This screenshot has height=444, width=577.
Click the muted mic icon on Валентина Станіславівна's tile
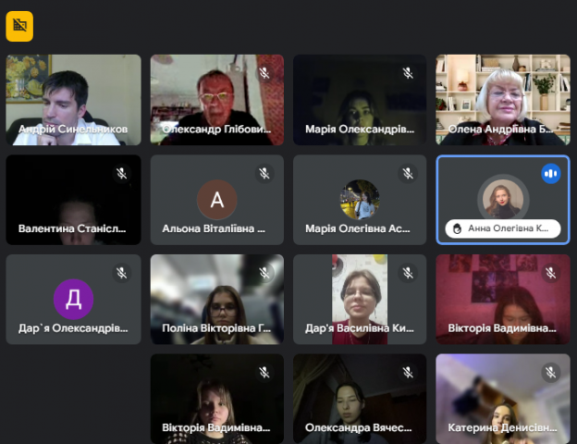tap(121, 173)
